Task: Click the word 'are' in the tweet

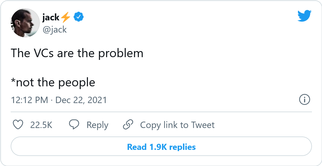Action: click(x=66, y=54)
